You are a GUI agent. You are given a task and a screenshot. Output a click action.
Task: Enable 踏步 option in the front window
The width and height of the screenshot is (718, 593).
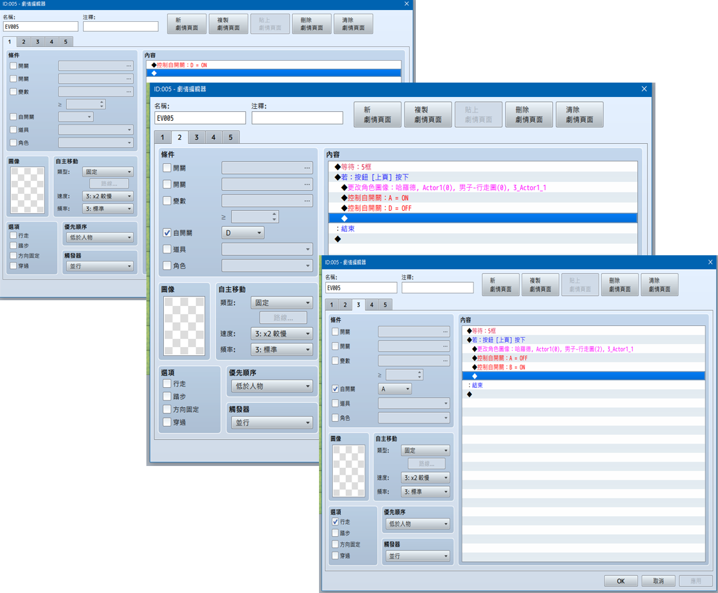336,533
